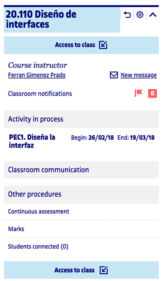Expand the Activity in process section

tap(81, 119)
